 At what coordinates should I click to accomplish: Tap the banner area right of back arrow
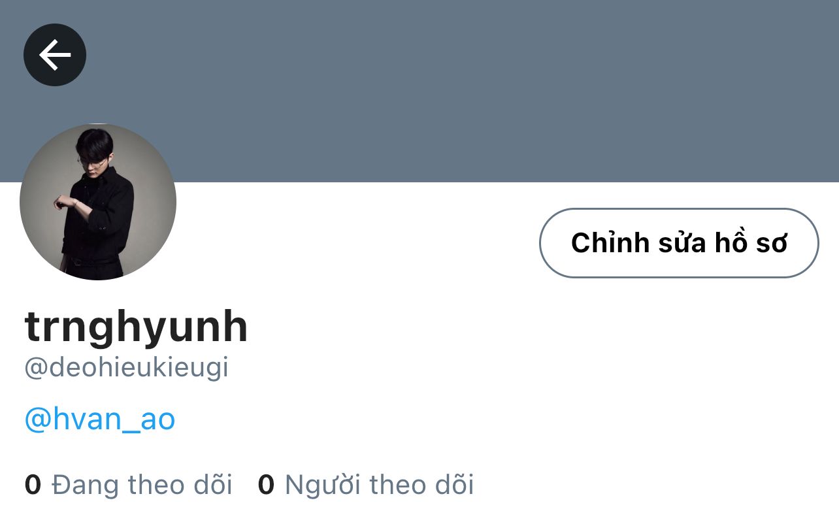coord(457,55)
